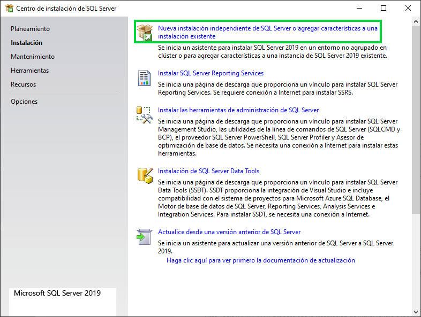Click Instalar las herramientas de administración link
Viewport: 421px width, 317px height.
click(238, 110)
